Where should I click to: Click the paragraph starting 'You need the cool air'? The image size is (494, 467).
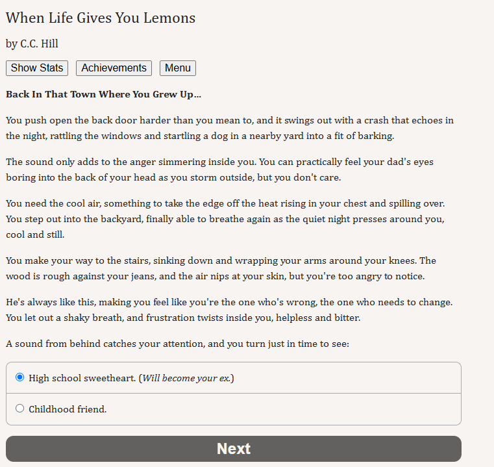coord(225,219)
